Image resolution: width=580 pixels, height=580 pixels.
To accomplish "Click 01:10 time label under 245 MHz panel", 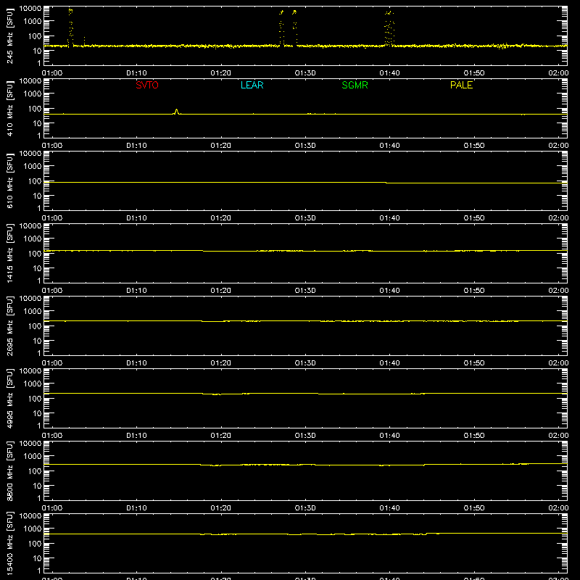I will pos(136,73).
